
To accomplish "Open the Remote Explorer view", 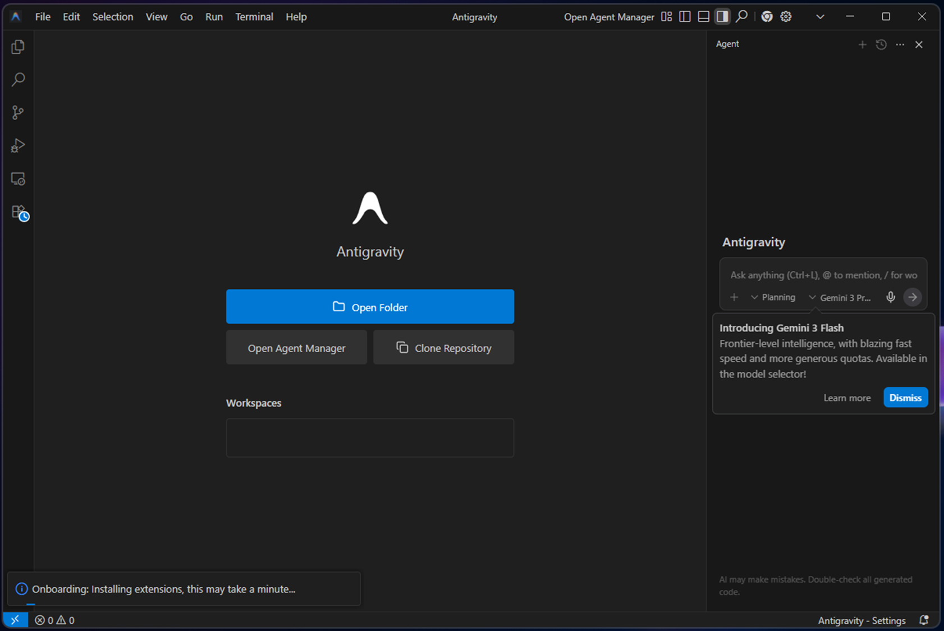I will tap(18, 179).
